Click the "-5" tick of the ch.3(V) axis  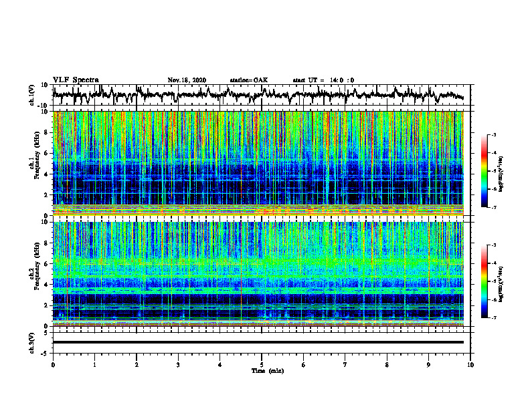tap(45, 354)
